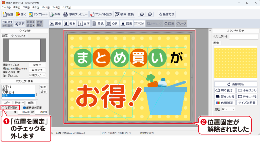The image size is (260, 142).
Task: Click the zoom out magnifier icon
Action: click(x=150, y=14)
